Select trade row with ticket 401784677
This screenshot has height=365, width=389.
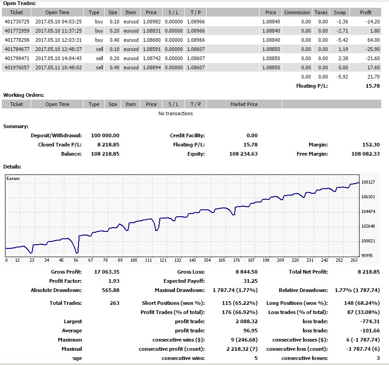click(x=17, y=49)
